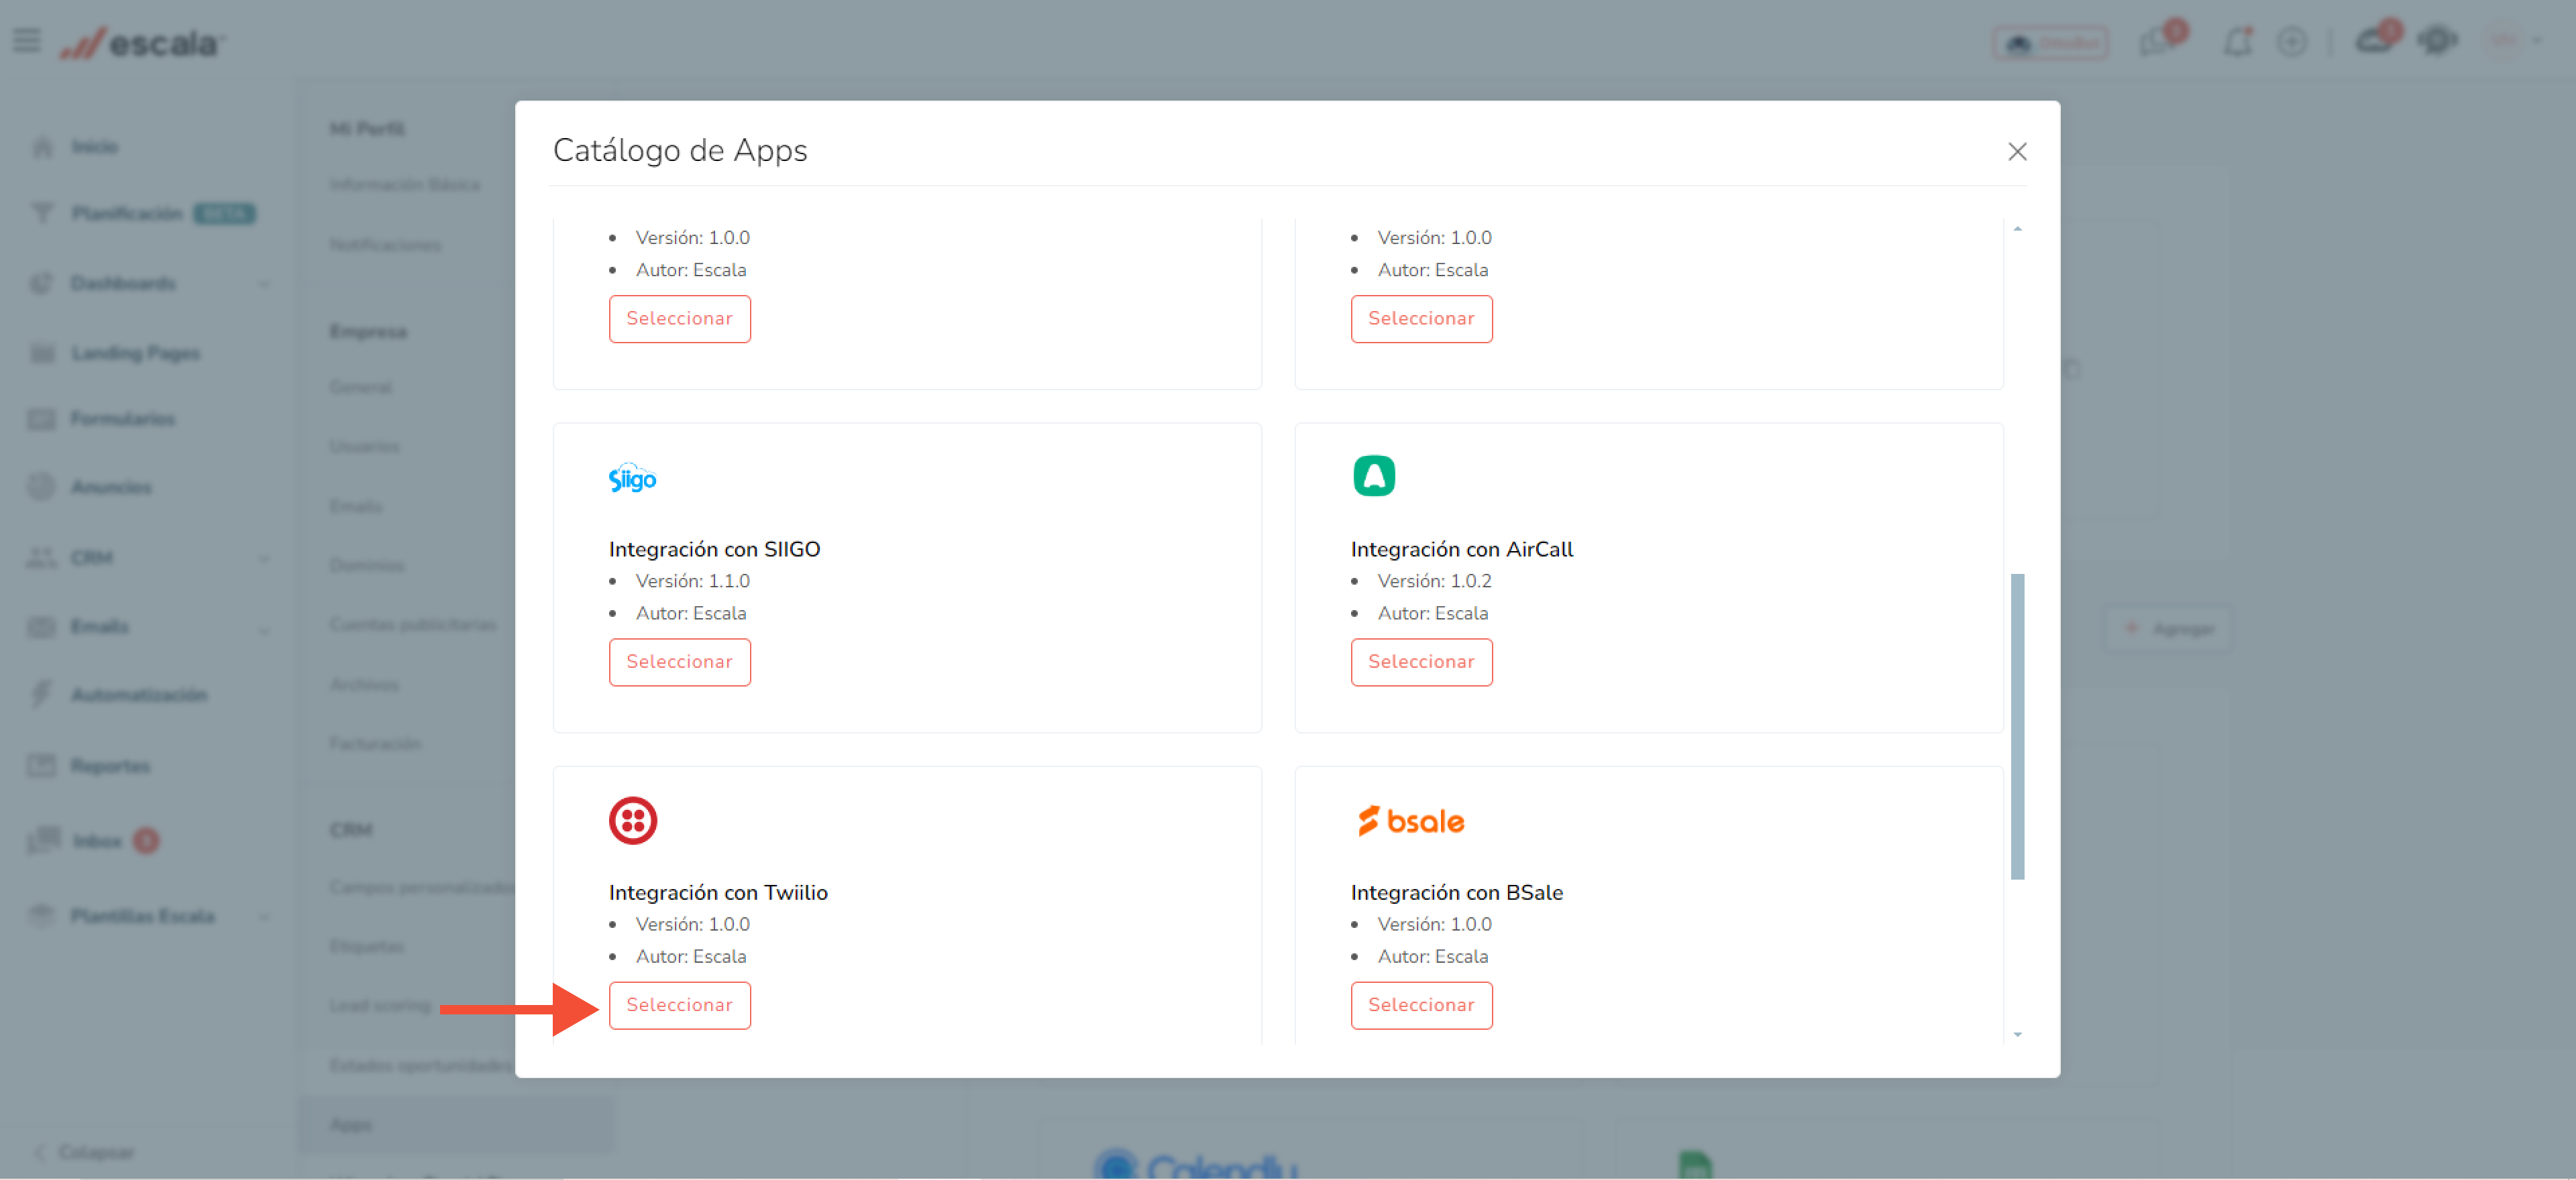
Task: Click the outlined button left of chat icon
Action: [2050, 43]
